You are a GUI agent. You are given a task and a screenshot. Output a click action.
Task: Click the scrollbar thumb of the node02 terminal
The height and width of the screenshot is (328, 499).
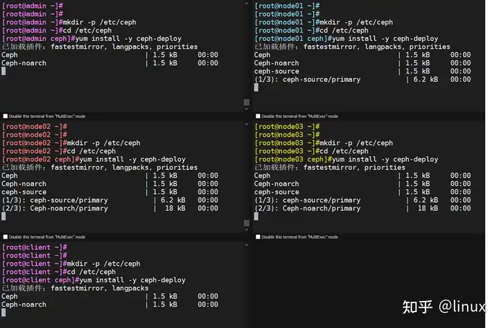pos(246,223)
